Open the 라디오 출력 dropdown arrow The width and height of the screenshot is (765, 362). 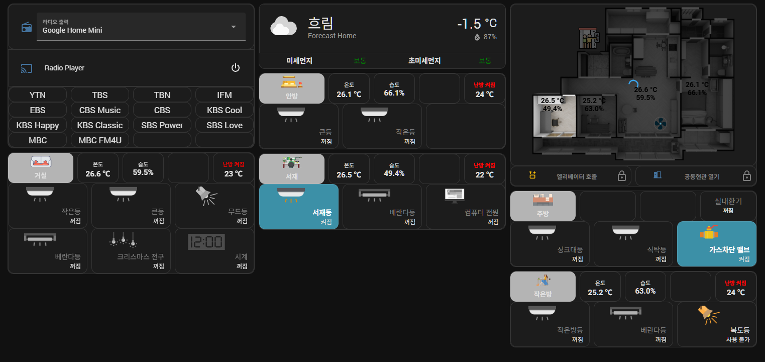(x=233, y=27)
